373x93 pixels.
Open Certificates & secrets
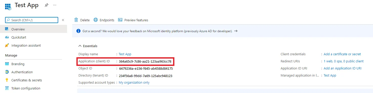point(27,80)
